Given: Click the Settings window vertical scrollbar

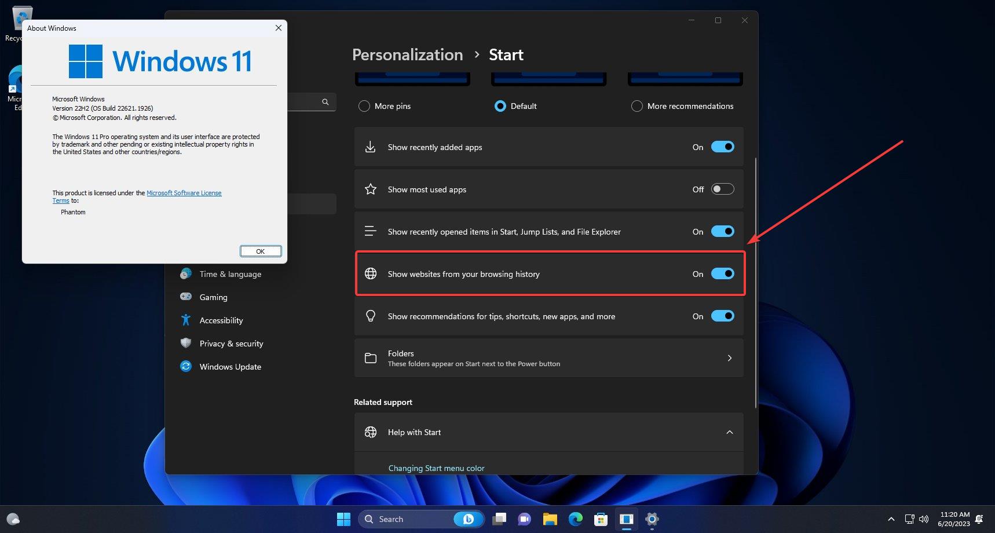Looking at the screenshot, I should pyautogui.click(x=756, y=283).
